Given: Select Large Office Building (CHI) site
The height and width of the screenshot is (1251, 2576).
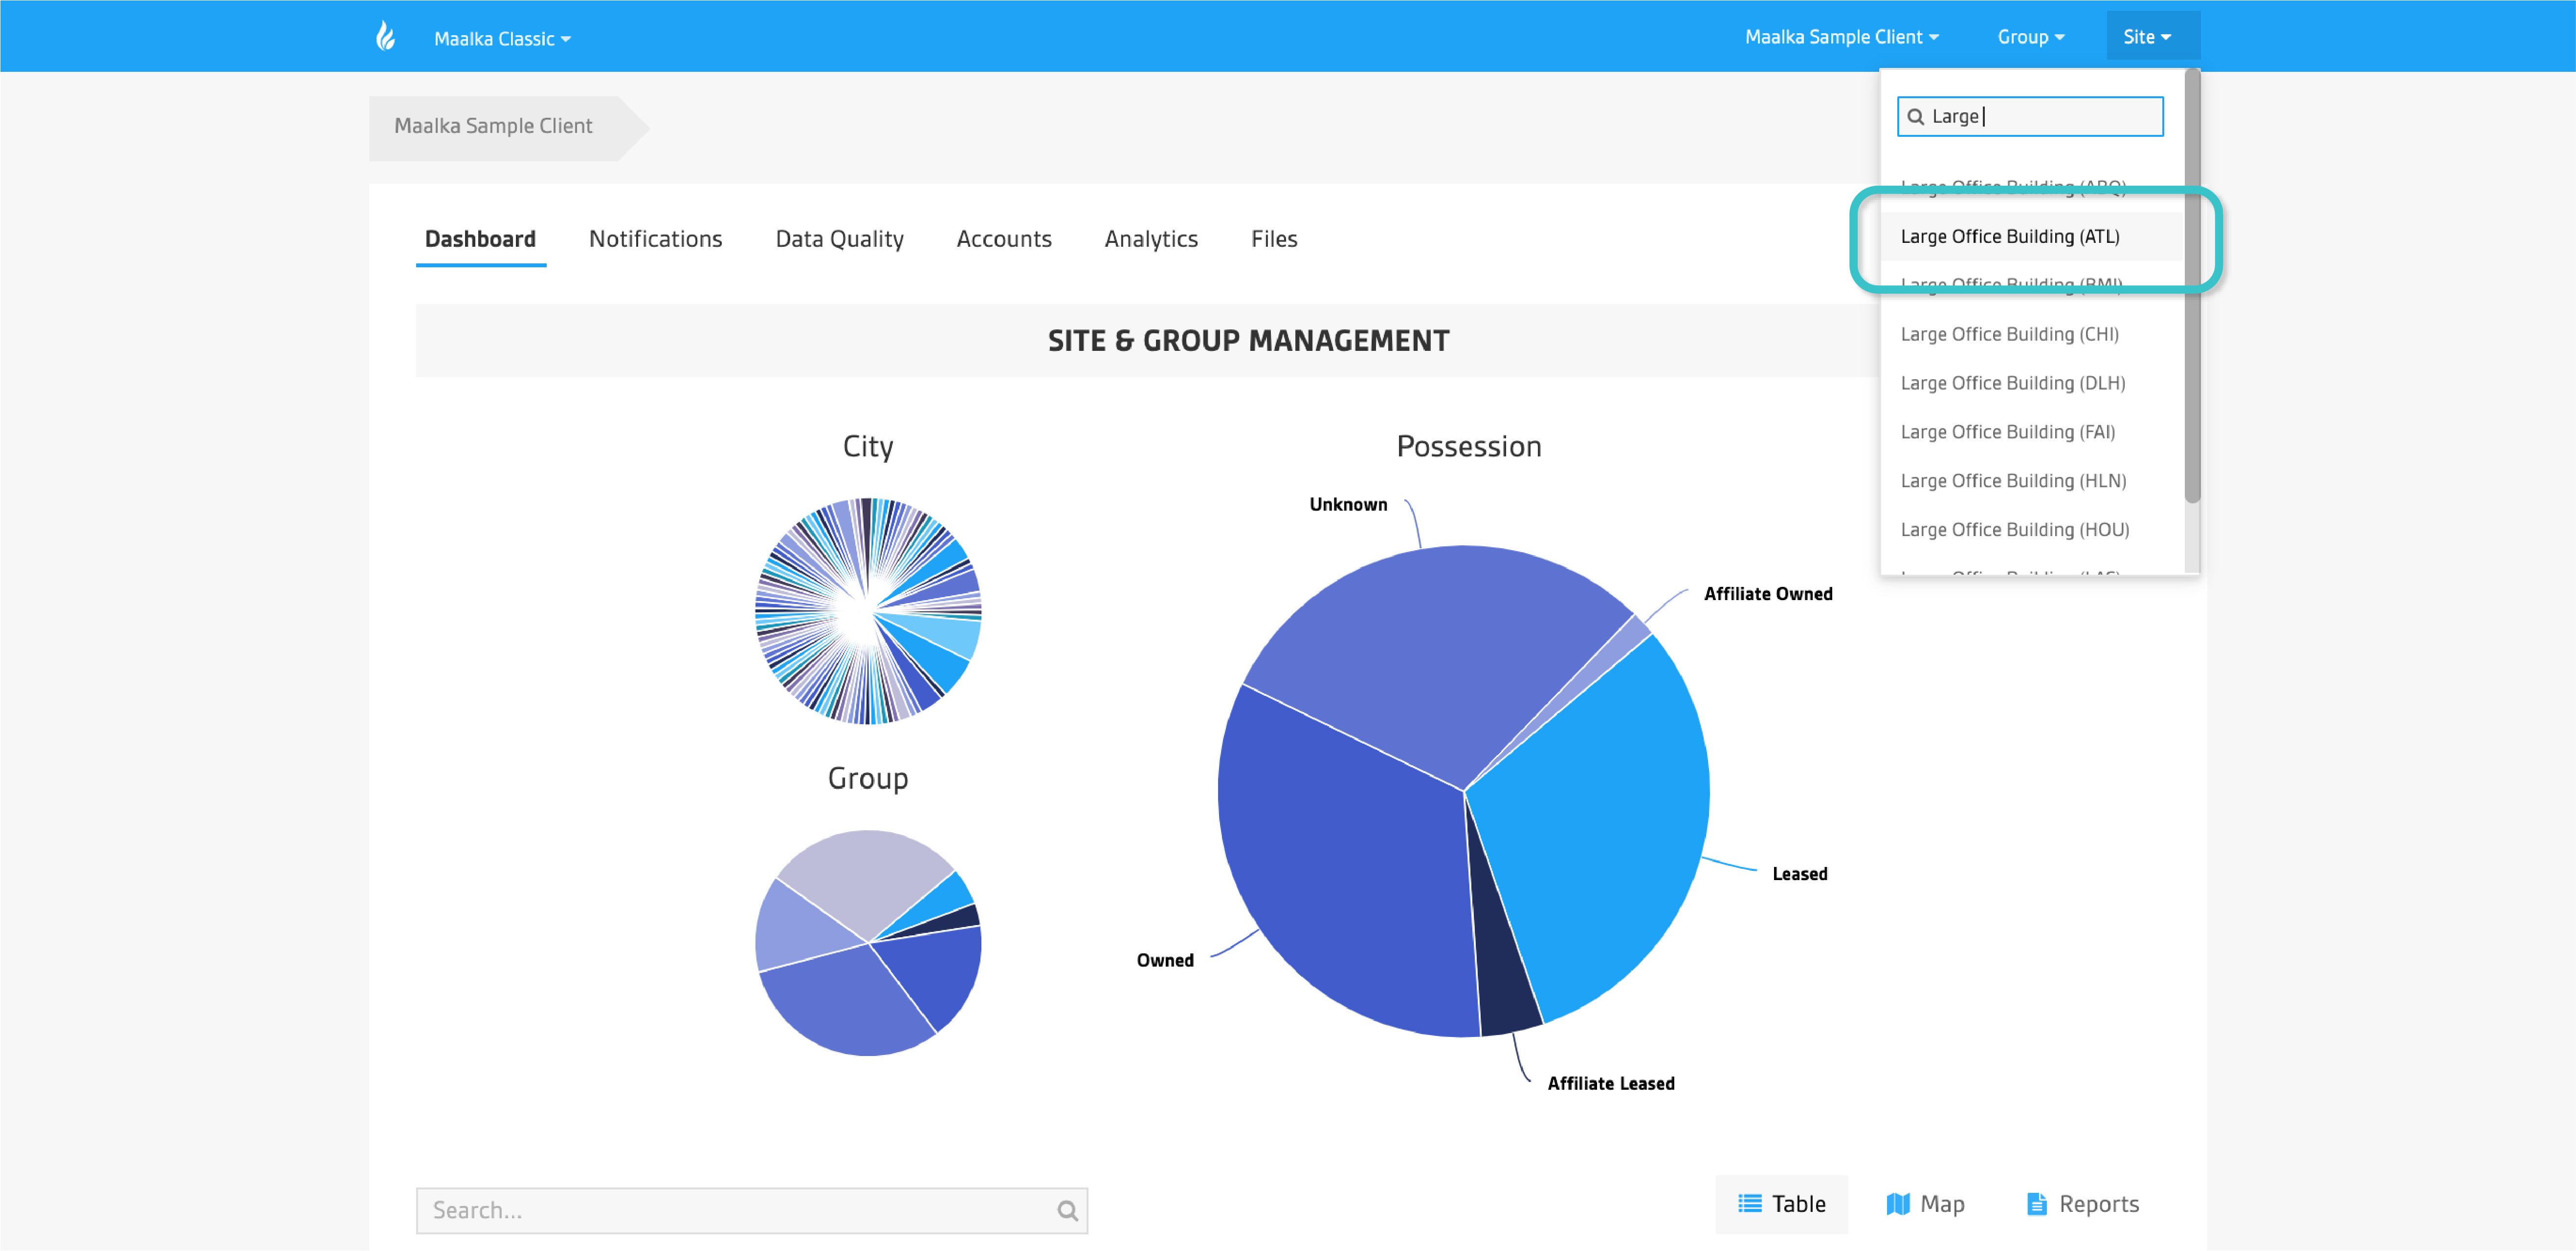Looking at the screenshot, I should 2031,334.
